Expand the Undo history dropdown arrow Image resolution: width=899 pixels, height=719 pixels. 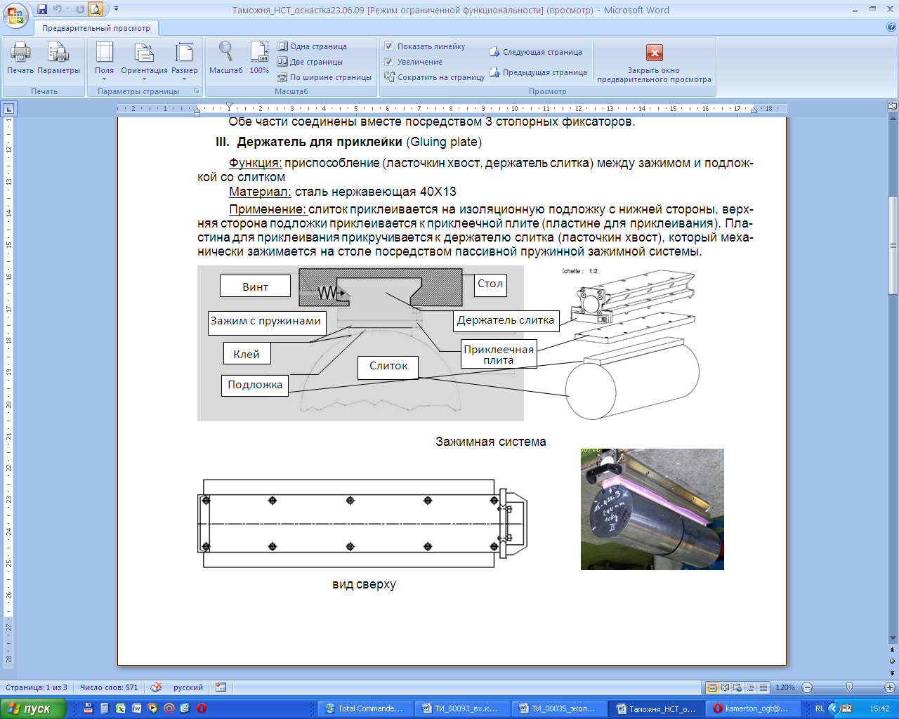pyautogui.click(x=67, y=10)
